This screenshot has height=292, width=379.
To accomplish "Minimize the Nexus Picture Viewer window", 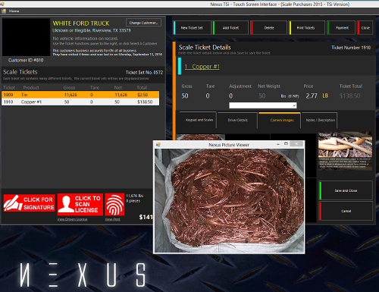I will click(278, 144).
